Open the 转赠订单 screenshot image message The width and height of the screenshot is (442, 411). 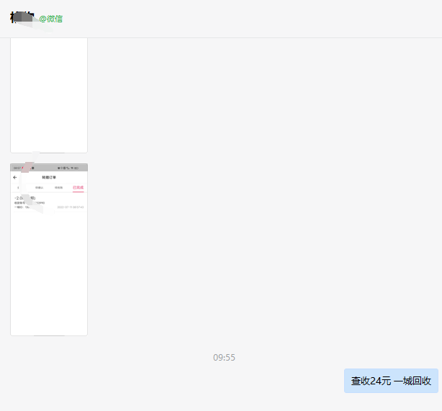tap(49, 249)
